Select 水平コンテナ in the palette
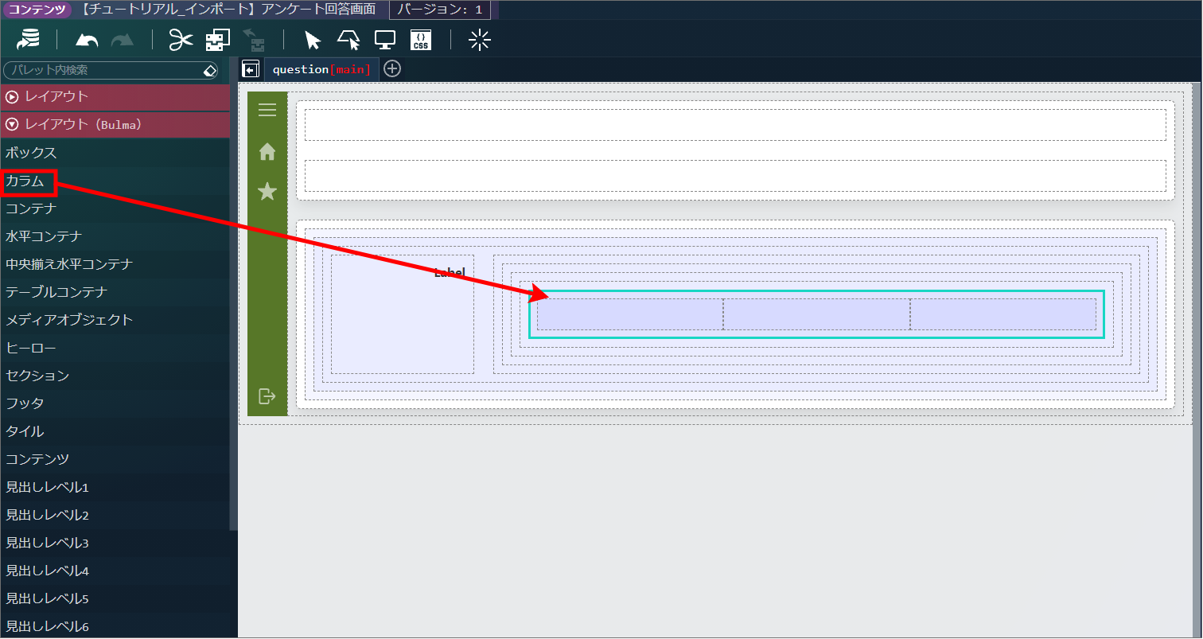 (x=115, y=236)
